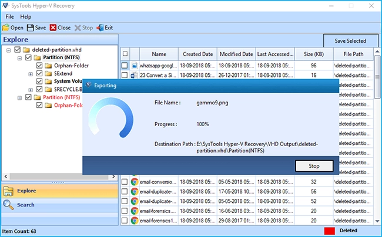Uncheck System Volume folder checkbox
382x237 pixels.
pyautogui.click(x=39, y=81)
